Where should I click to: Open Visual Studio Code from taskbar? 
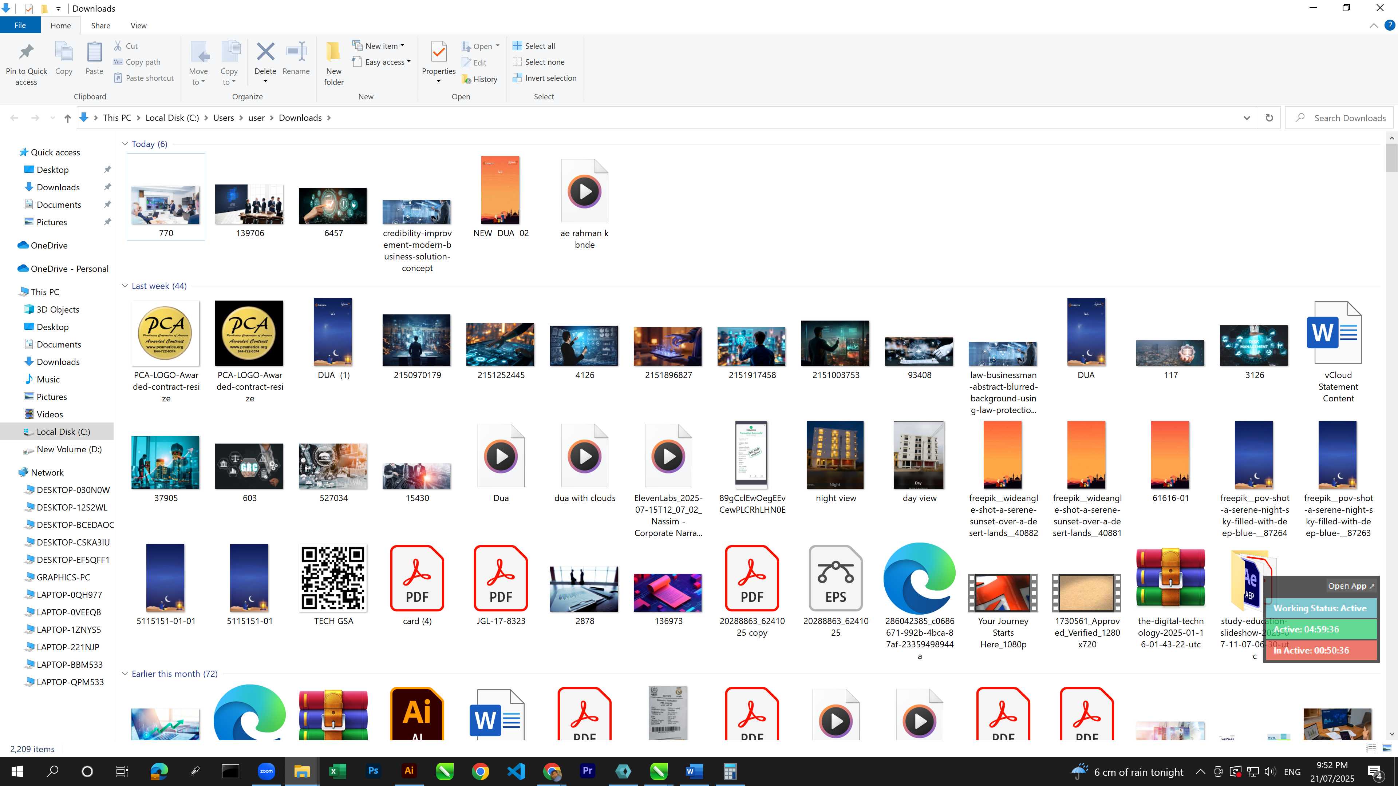[516, 771]
